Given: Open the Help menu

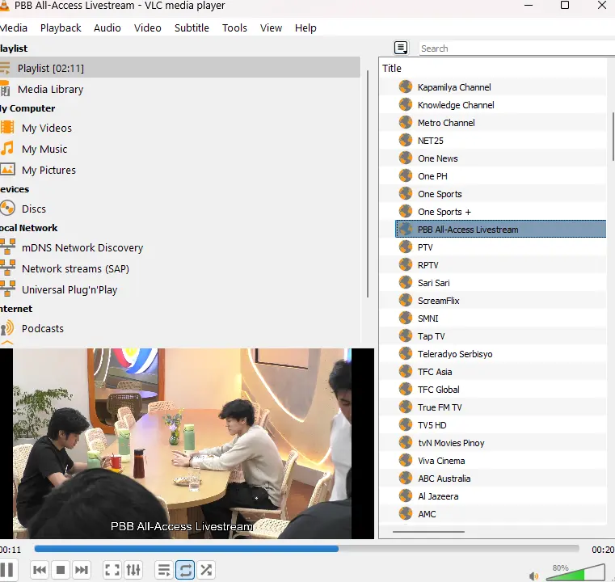Looking at the screenshot, I should pos(305,27).
